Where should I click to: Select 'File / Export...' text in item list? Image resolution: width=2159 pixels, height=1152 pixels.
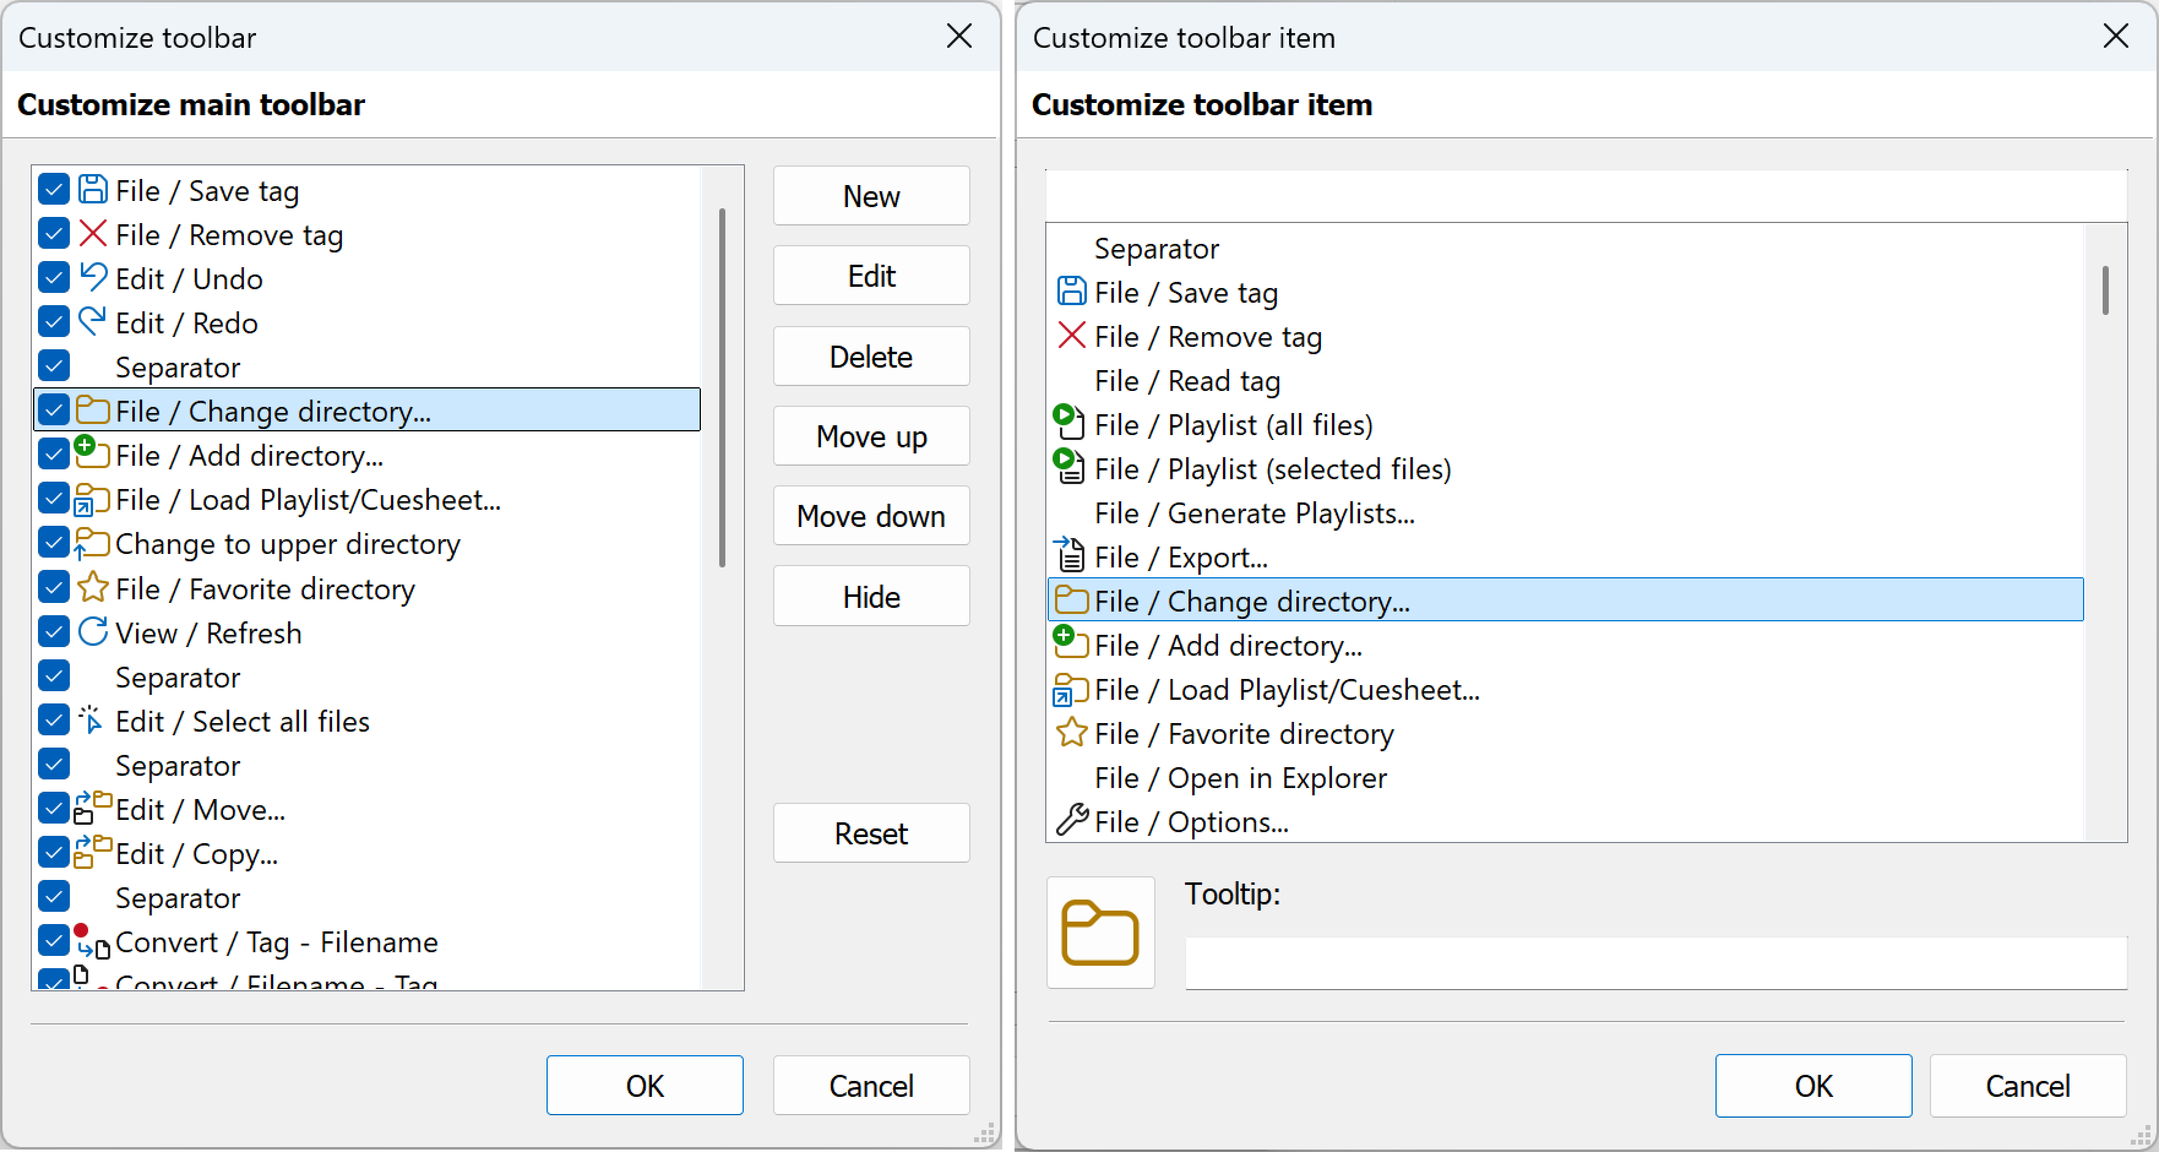click(1181, 558)
